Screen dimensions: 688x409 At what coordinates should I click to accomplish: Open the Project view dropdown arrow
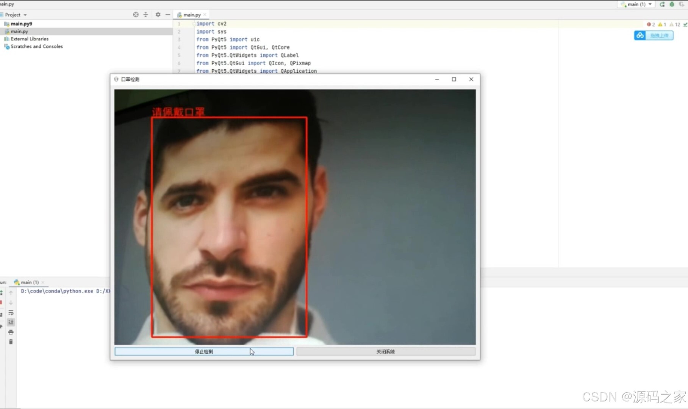click(25, 14)
